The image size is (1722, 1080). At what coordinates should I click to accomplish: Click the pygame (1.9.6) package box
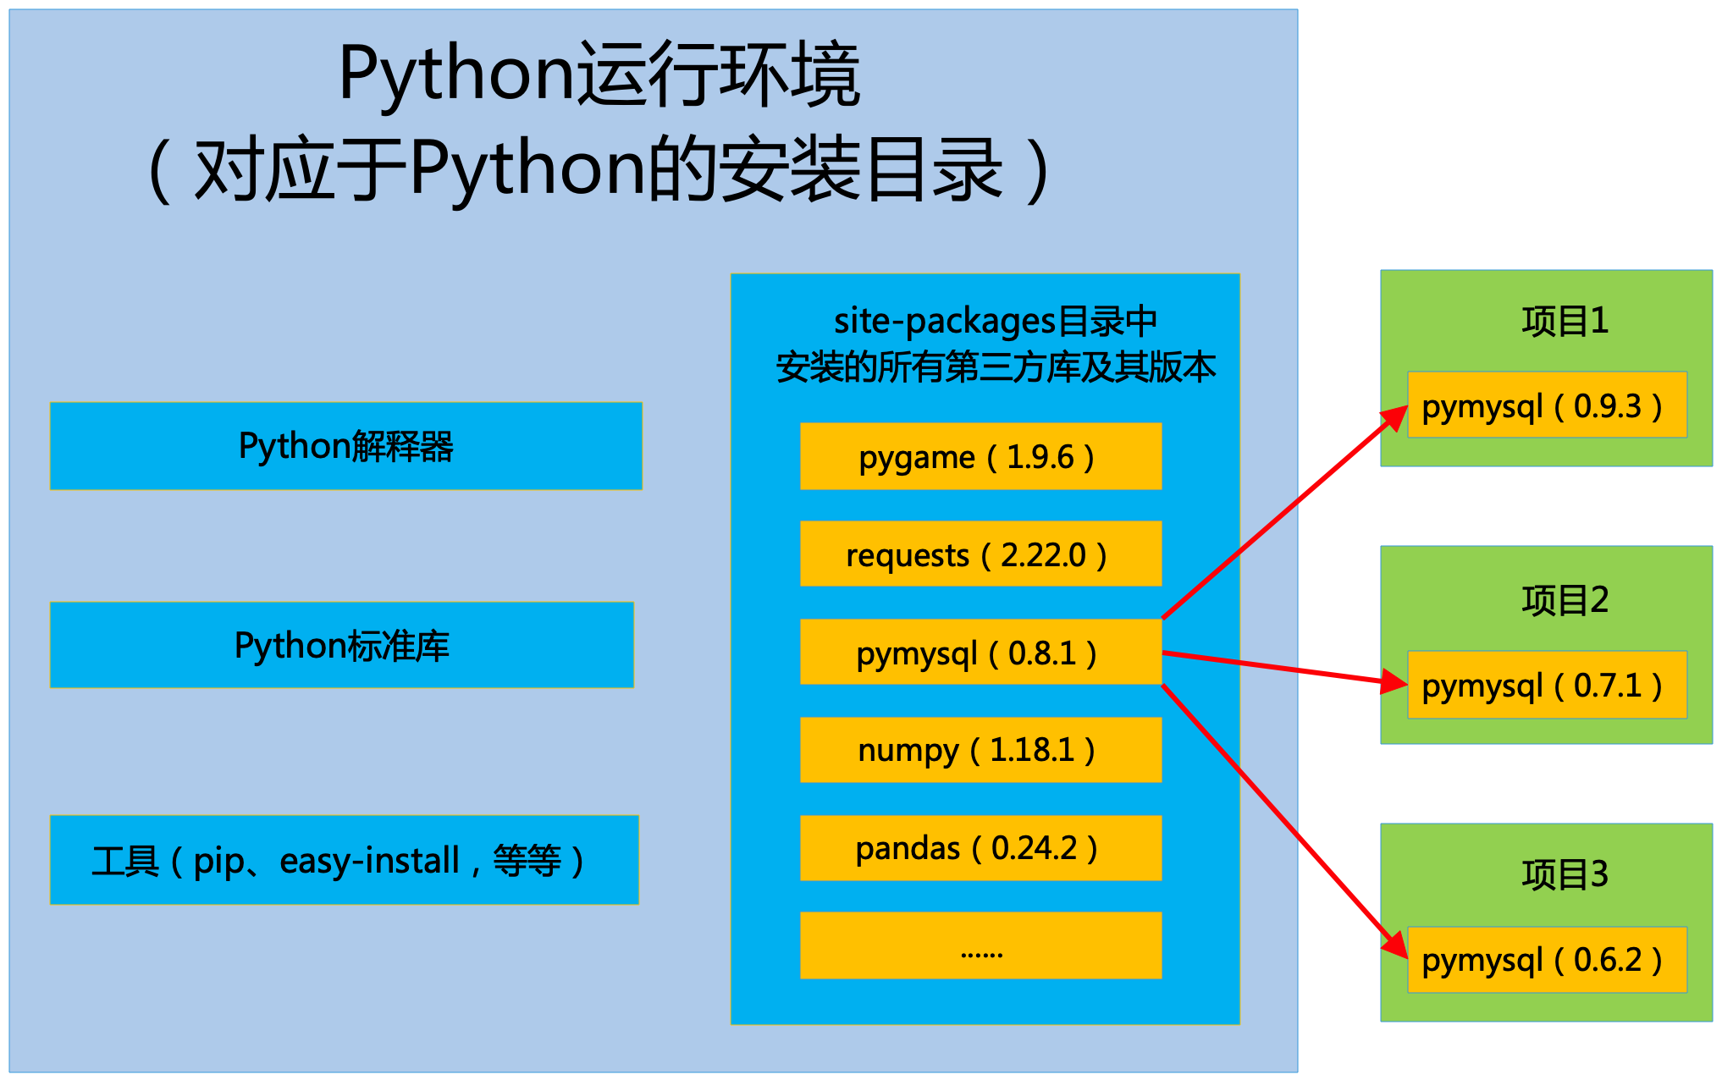pyautogui.click(x=980, y=457)
